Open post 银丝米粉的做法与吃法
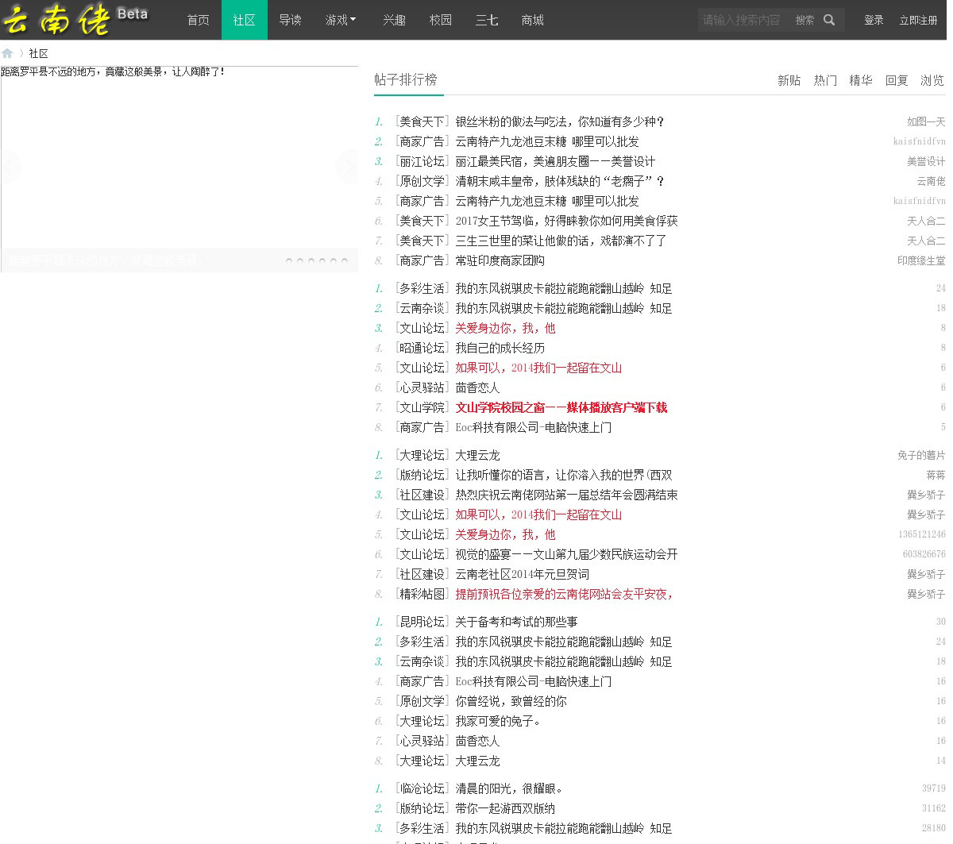Viewport: 953px width, 844px height. tap(559, 121)
